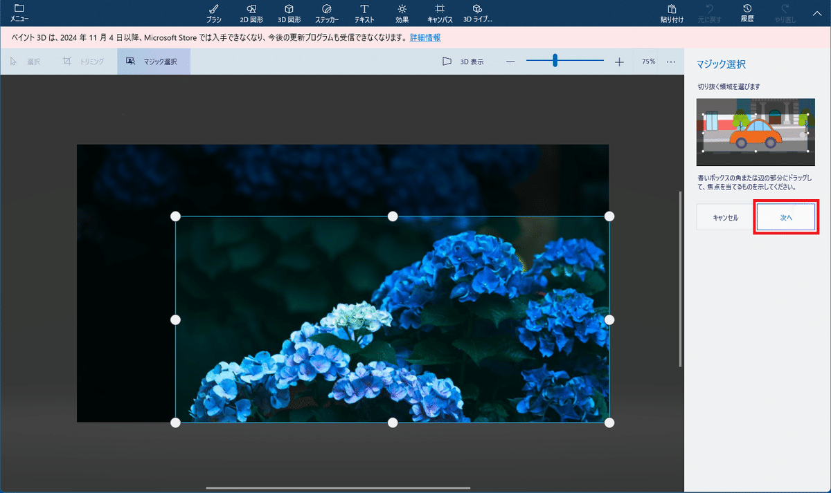Click the 元に戻す undo button
Image resolution: width=831 pixels, height=493 pixels.
pos(710,13)
